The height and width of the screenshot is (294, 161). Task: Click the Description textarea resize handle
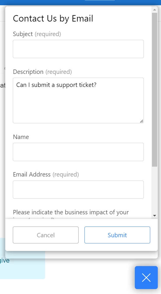142,121
